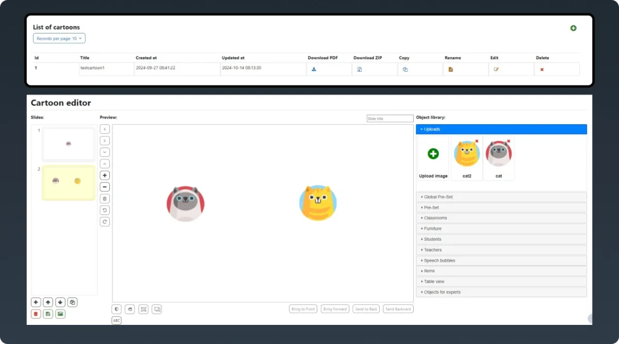Click Bring to Front
Screen dimensions: 619x344
click(x=303, y=309)
